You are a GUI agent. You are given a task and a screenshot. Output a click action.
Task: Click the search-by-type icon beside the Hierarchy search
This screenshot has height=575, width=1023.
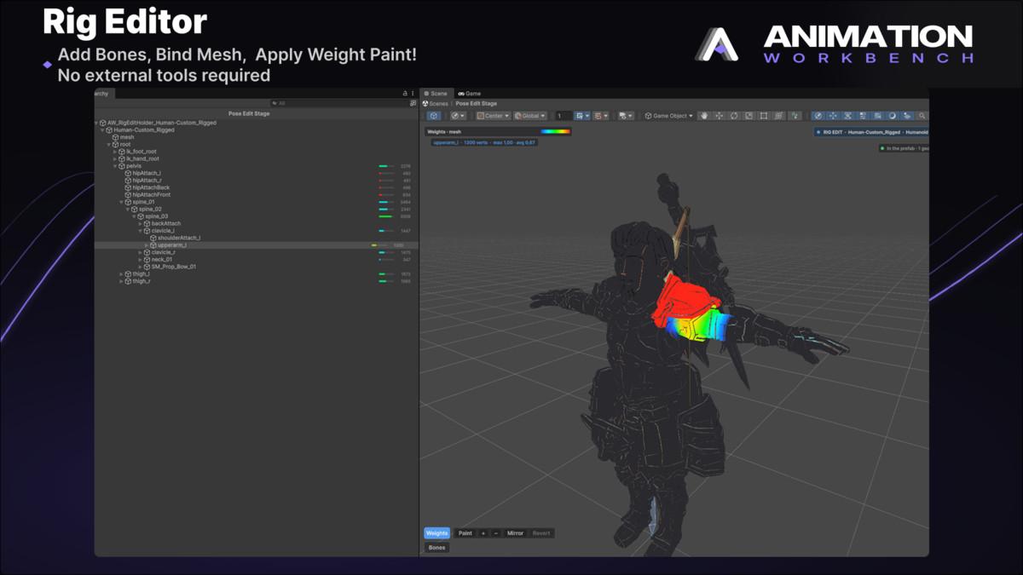[413, 103]
